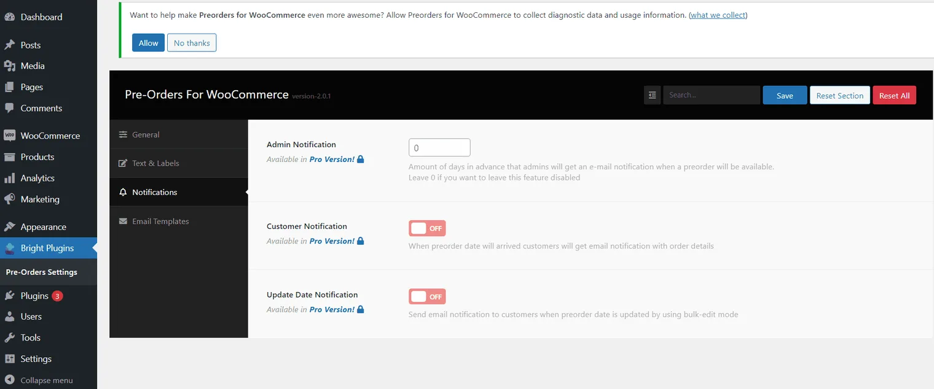The width and height of the screenshot is (934, 389).
Task: Open the General settings tab
Action: point(179,134)
